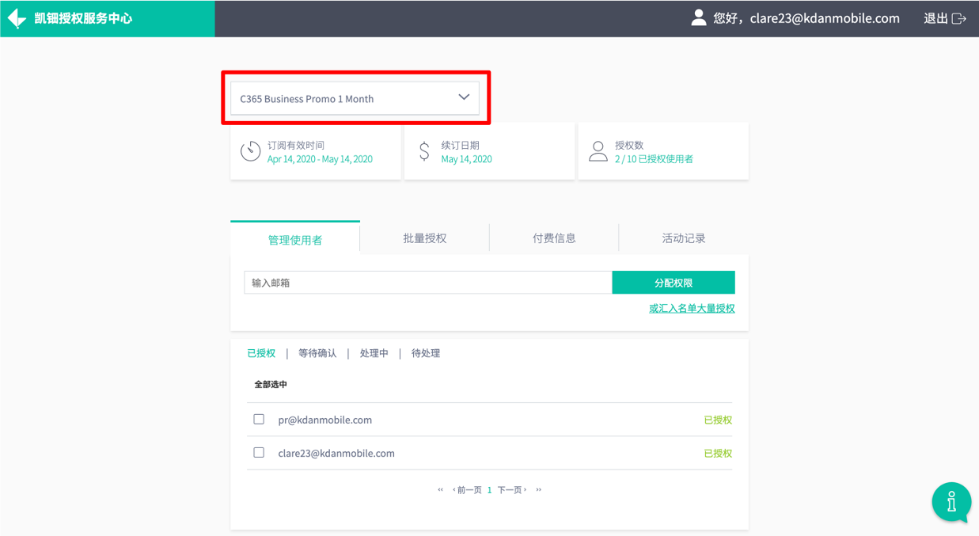Select the 已授权 filter
Viewport: 979px width, 536px height.
point(261,353)
